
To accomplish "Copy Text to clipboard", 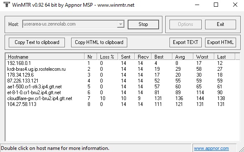I will (x=37, y=42).
